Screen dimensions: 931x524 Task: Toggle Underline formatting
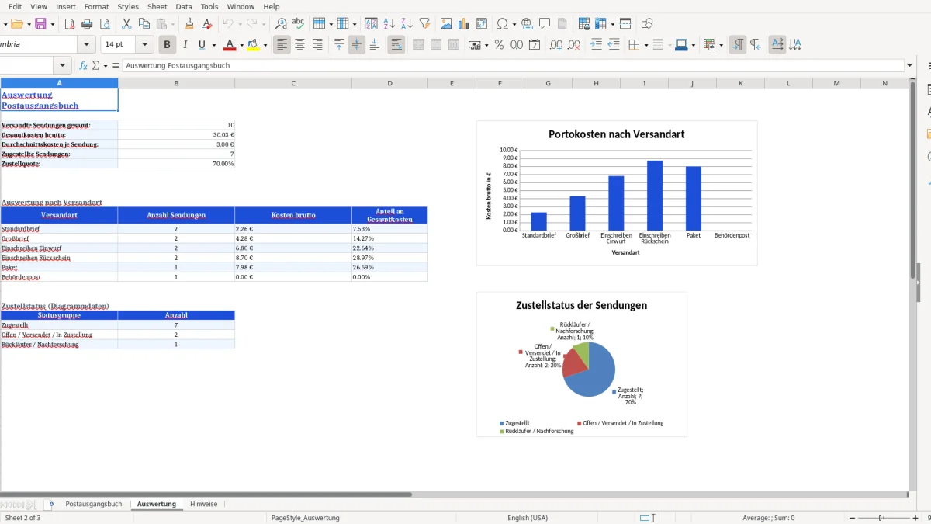point(202,45)
